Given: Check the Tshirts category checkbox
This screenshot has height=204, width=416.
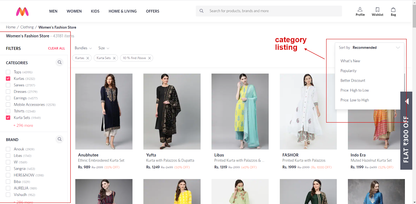Looking at the screenshot, I should [8, 111].
